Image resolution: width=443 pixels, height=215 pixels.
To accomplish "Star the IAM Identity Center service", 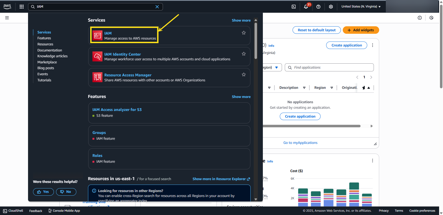I will tap(244, 54).
